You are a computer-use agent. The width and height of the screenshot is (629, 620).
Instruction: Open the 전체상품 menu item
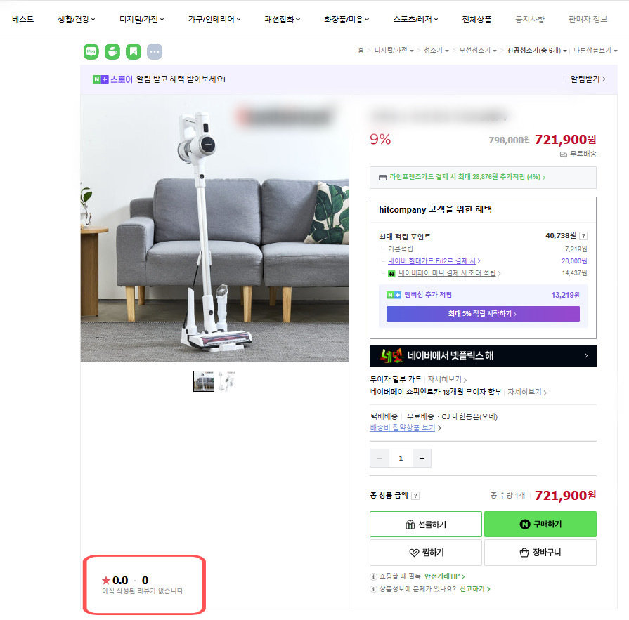click(x=476, y=20)
